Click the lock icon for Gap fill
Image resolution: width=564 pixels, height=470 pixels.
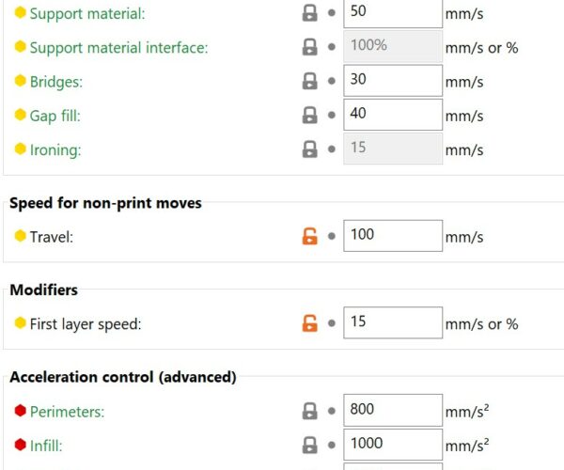(309, 115)
